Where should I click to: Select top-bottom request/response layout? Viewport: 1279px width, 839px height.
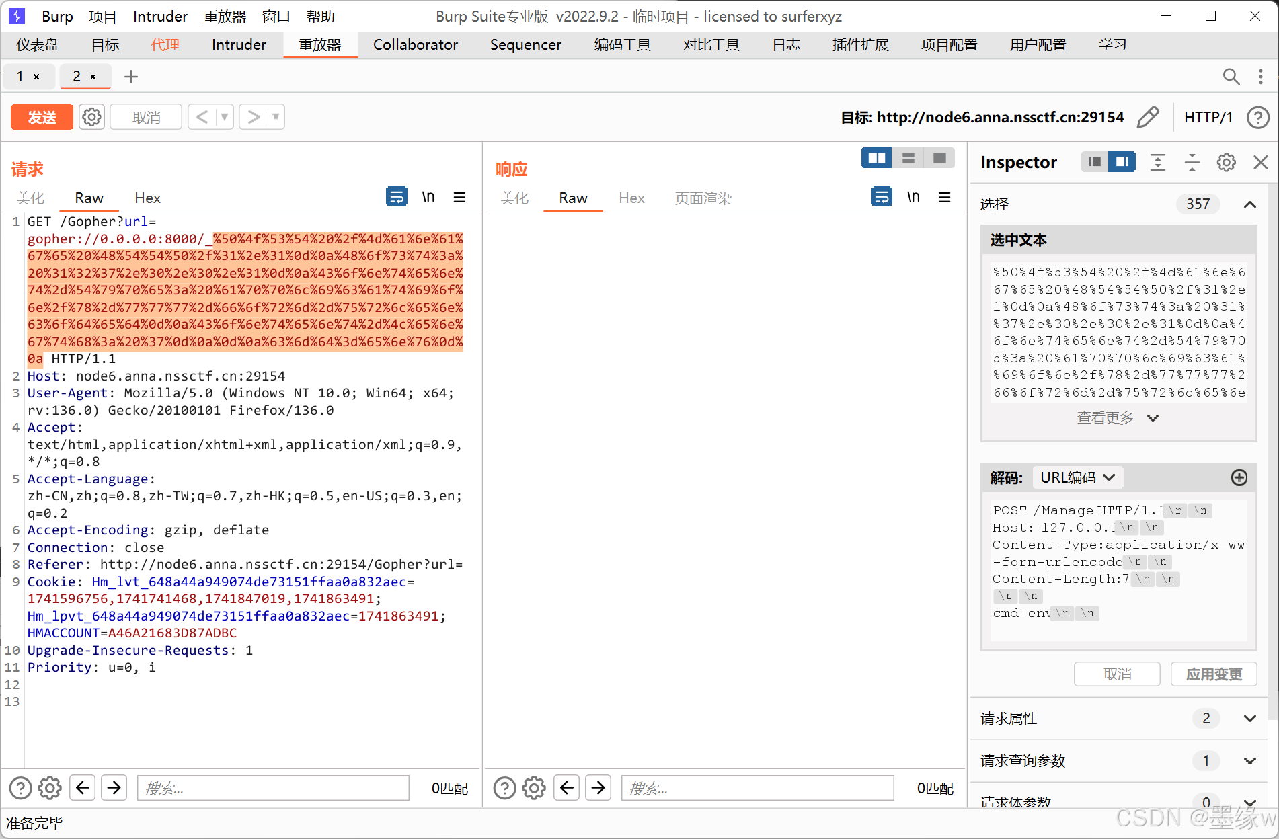pyautogui.click(x=908, y=158)
